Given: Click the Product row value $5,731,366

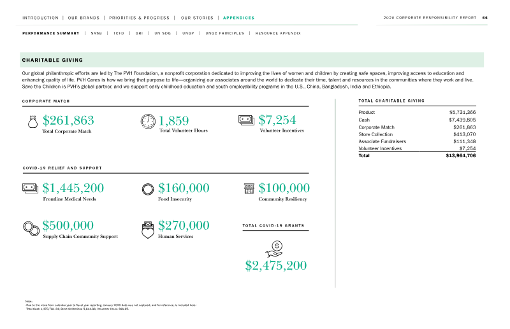Looking at the screenshot, I should (463, 113).
